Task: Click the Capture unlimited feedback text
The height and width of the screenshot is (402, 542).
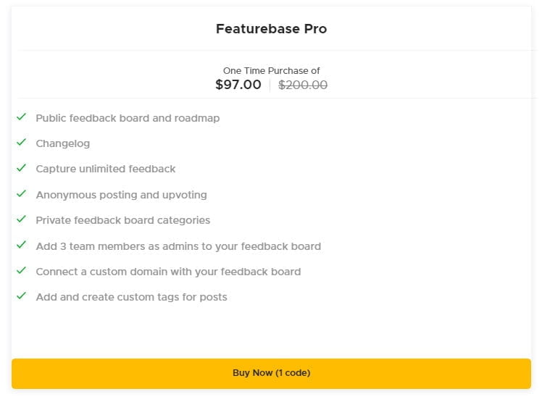Action: click(106, 169)
